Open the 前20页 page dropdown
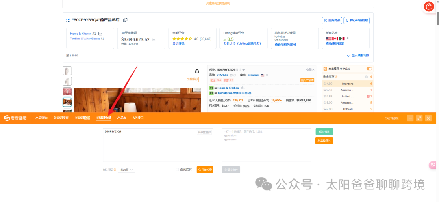 [126, 170]
